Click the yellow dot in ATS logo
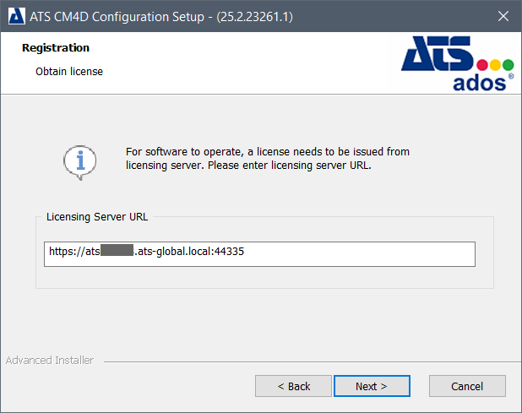 pos(495,64)
